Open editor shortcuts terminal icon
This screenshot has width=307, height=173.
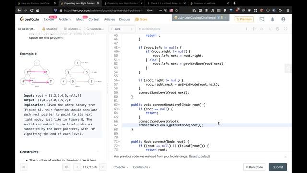click(270, 29)
